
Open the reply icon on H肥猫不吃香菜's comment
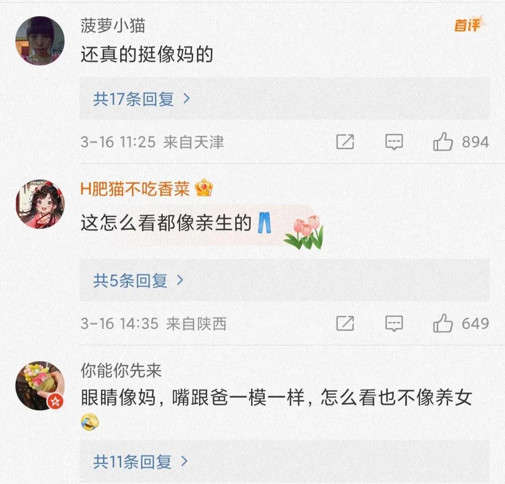click(394, 323)
